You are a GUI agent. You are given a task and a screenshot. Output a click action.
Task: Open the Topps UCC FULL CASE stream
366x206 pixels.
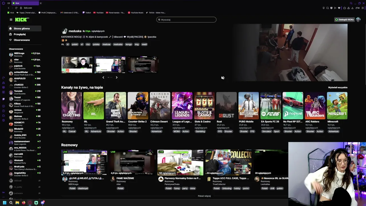point(228,162)
